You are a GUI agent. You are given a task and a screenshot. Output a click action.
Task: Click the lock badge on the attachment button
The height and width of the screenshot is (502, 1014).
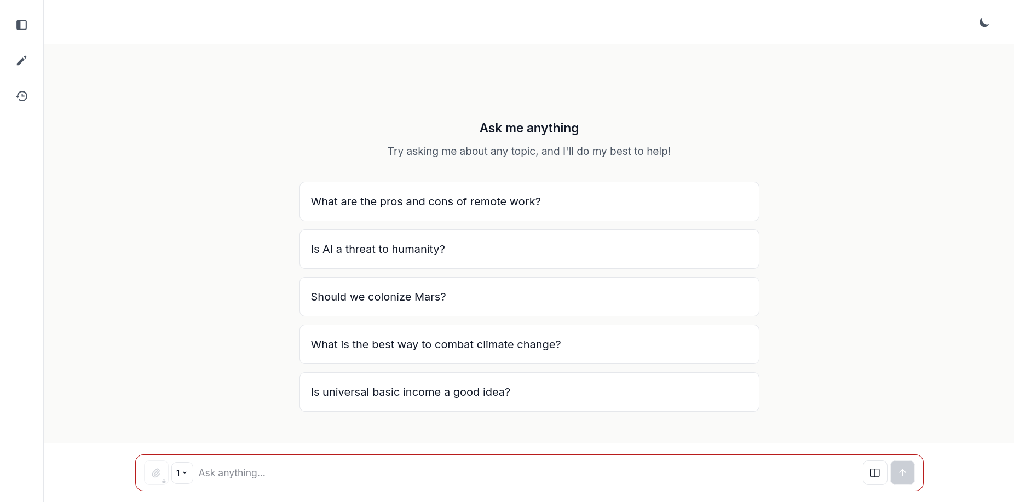click(164, 480)
